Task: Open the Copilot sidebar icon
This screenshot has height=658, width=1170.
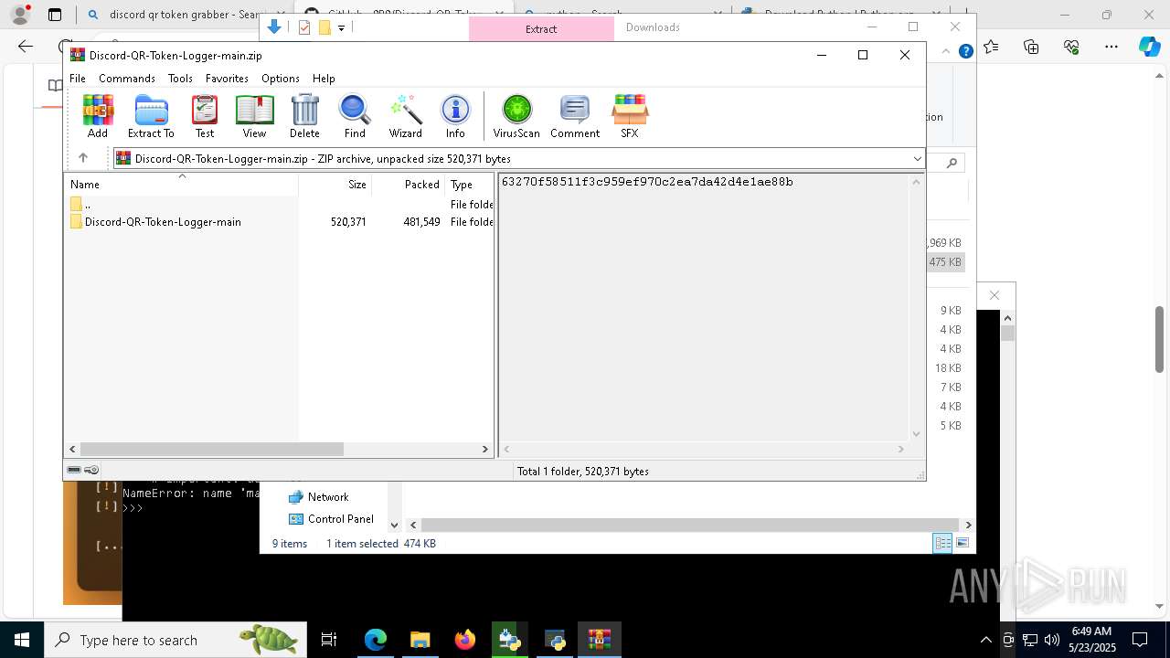Action: [1150, 47]
